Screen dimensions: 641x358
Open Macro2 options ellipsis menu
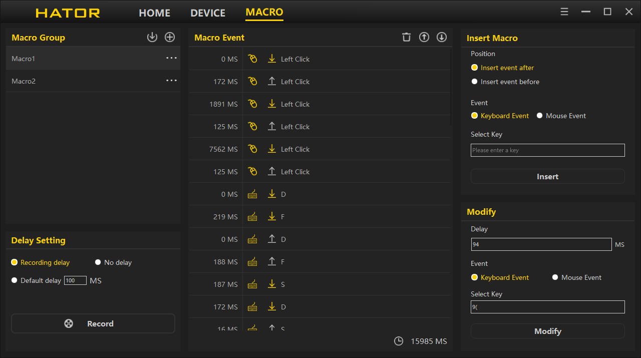171,81
